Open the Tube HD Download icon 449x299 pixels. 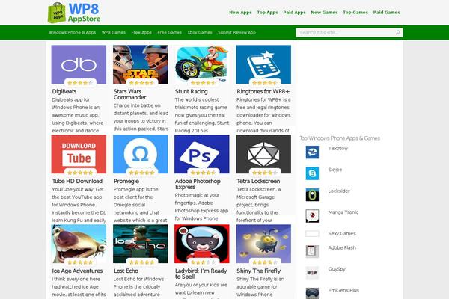pyautogui.click(x=79, y=154)
